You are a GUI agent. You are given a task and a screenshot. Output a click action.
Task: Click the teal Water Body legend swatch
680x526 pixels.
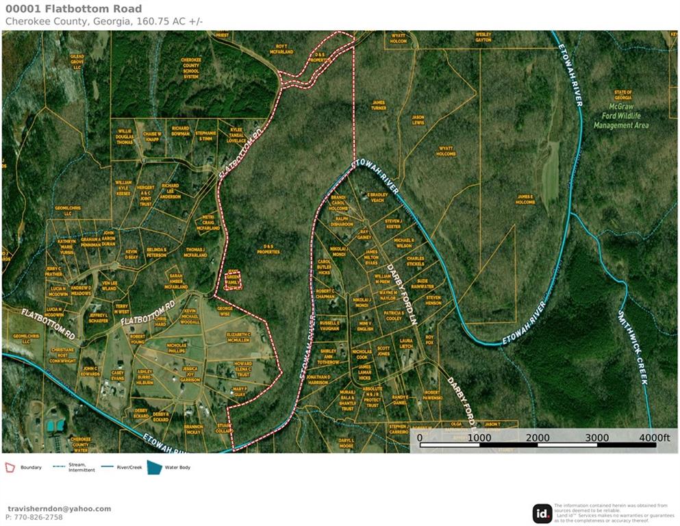click(x=155, y=467)
